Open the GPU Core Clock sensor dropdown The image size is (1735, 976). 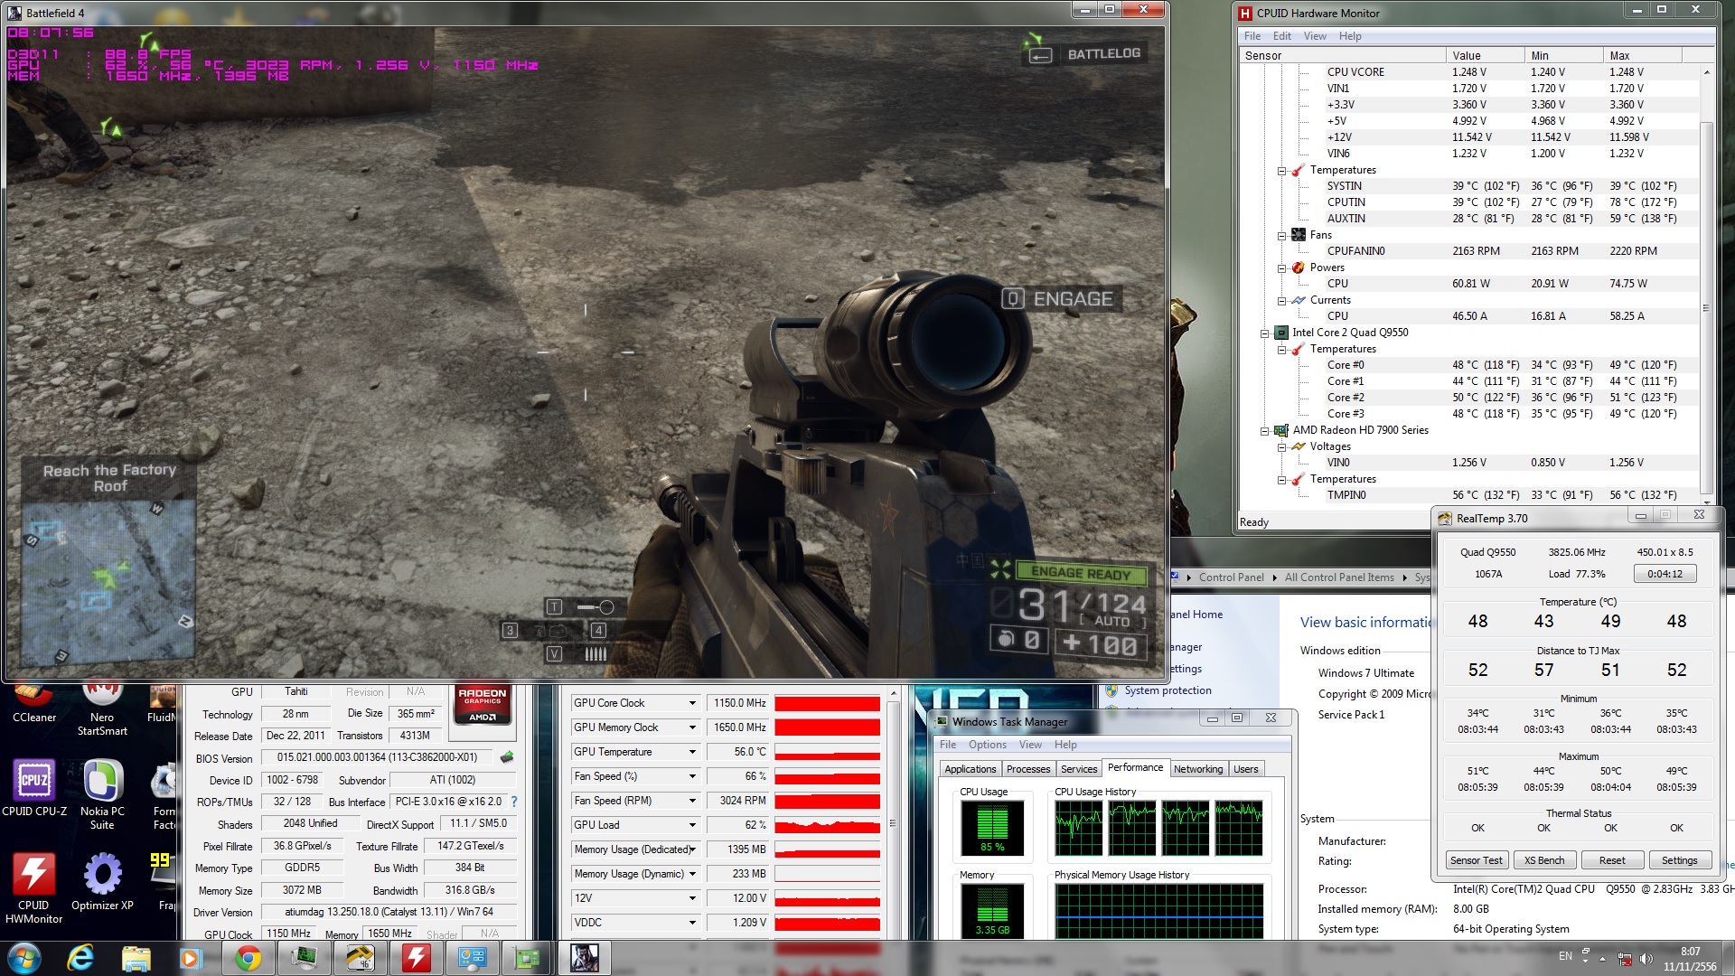(x=692, y=703)
